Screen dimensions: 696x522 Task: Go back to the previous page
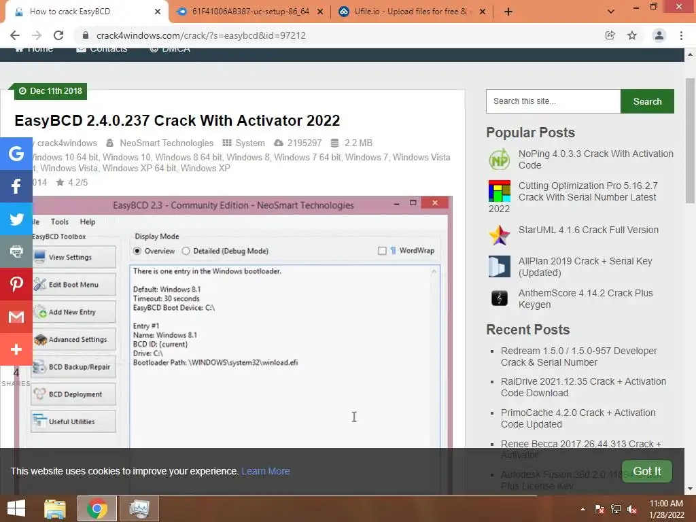(15, 35)
